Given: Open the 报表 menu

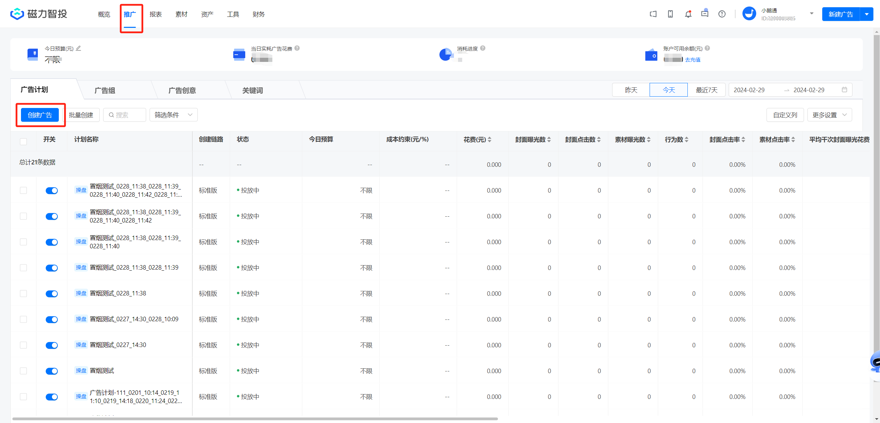Looking at the screenshot, I should 155,14.
